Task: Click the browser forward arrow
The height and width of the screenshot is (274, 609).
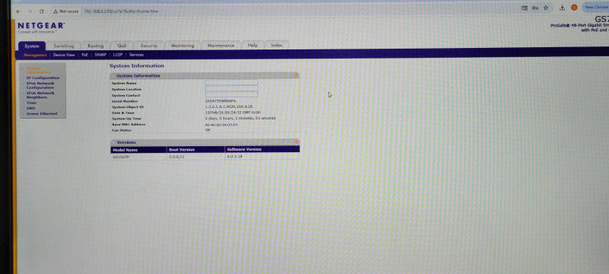Action: (x=30, y=11)
